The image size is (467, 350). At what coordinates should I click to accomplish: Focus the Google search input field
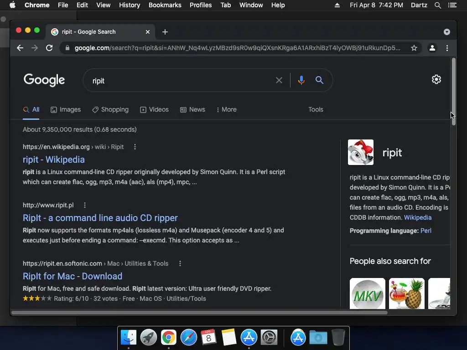[x=182, y=81]
